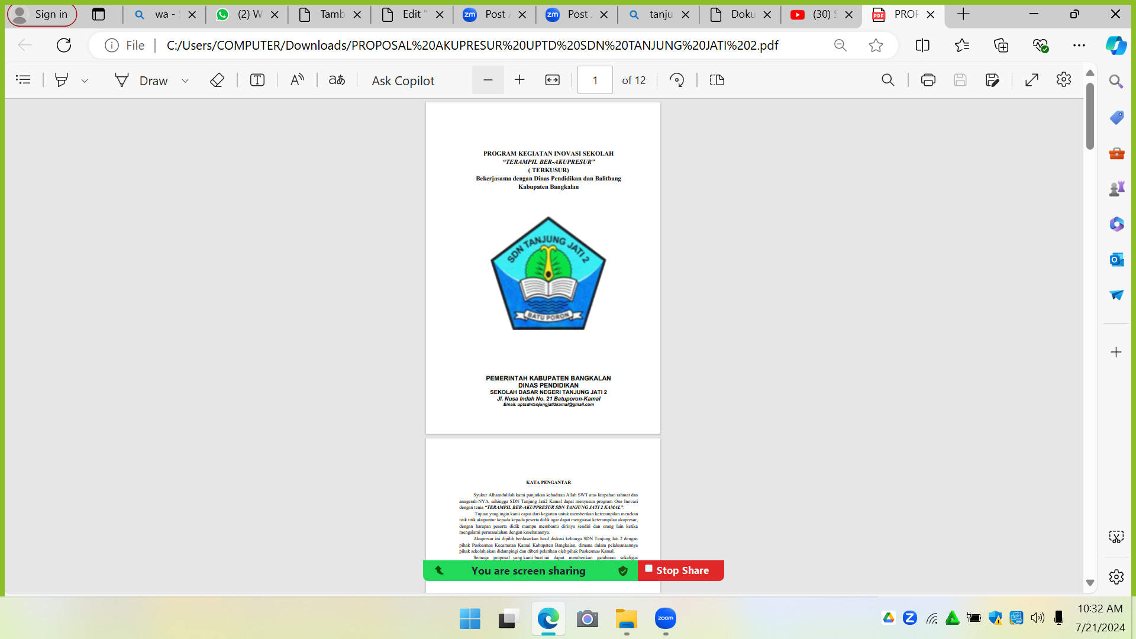Open the Tools briefcase in sidebar

1116,153
